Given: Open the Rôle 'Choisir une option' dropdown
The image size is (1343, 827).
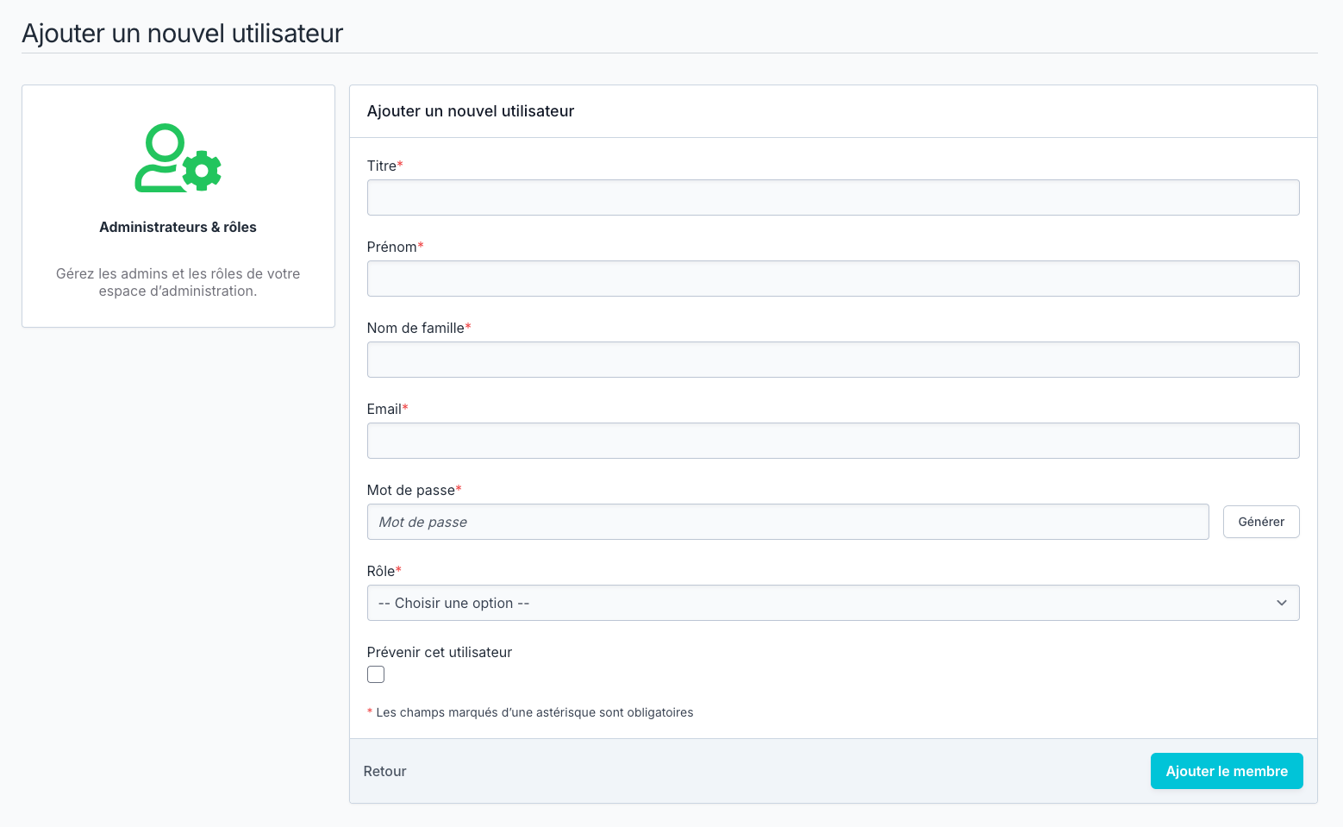Looking at the screenshot, I should click(819, 603).
